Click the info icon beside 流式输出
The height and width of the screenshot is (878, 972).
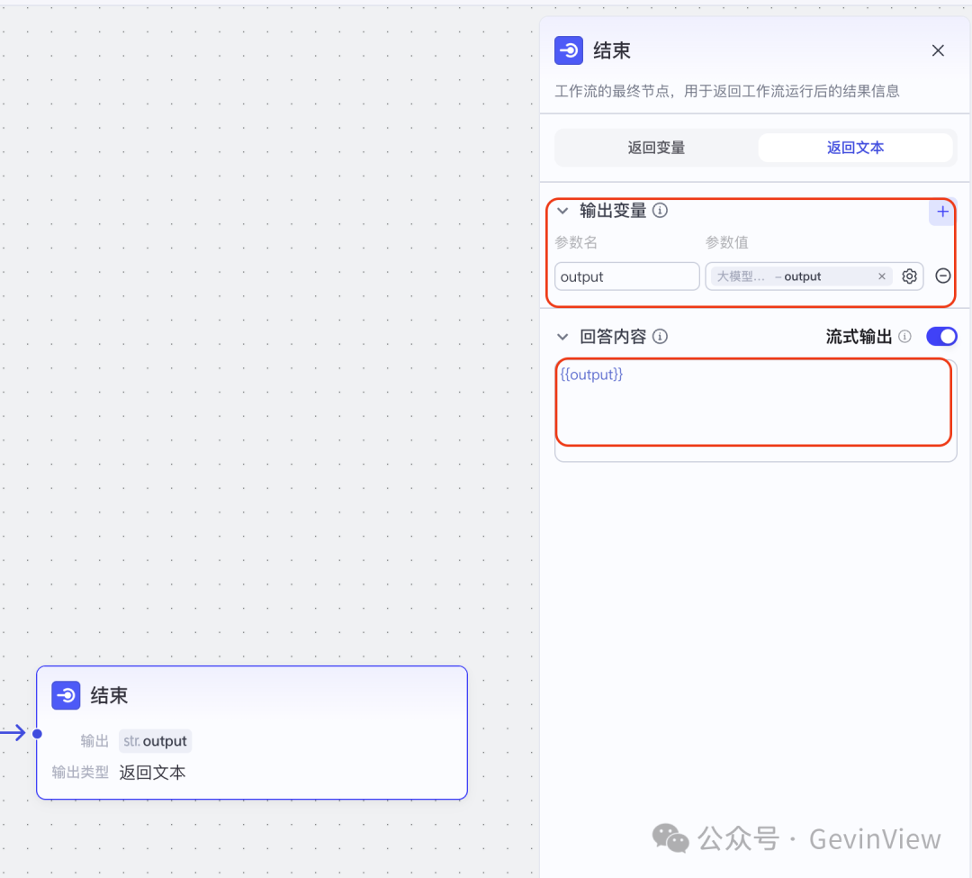[904, 336]
